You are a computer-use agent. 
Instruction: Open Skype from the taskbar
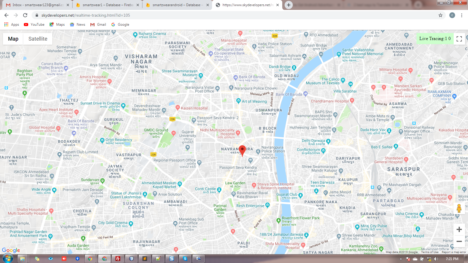coord(185,259)
